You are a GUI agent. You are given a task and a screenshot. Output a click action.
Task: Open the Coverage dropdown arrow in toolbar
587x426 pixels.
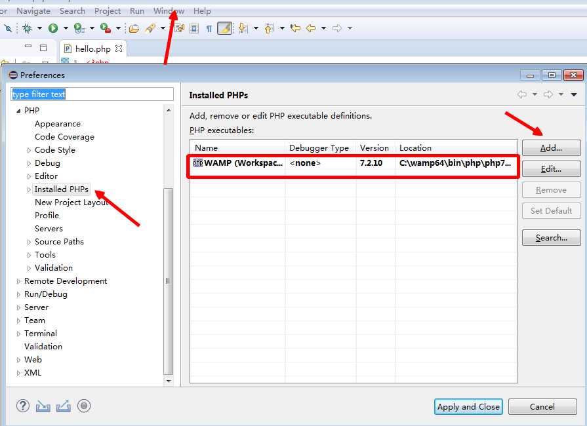coord(92,28)
